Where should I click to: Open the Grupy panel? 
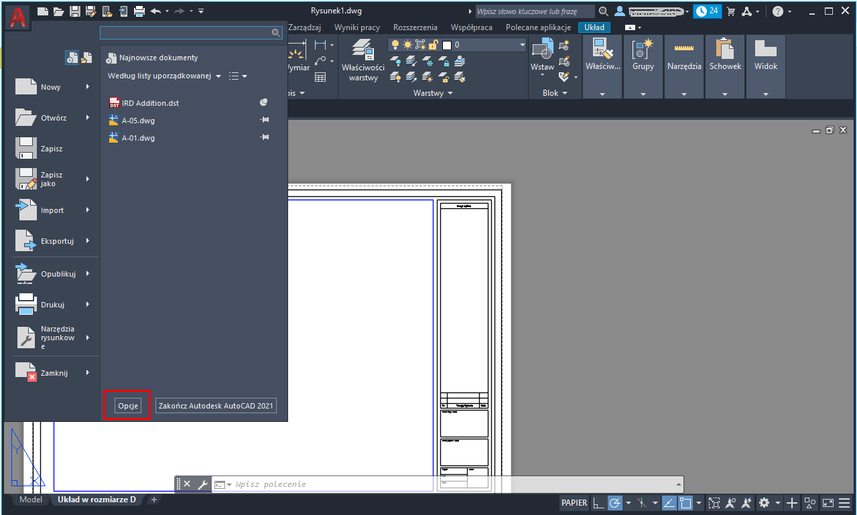point(643,67)
